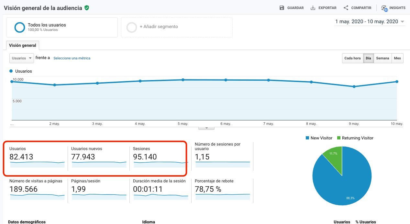Select the Día granularity tab
The image size is (410, 224).
point(368,58)
